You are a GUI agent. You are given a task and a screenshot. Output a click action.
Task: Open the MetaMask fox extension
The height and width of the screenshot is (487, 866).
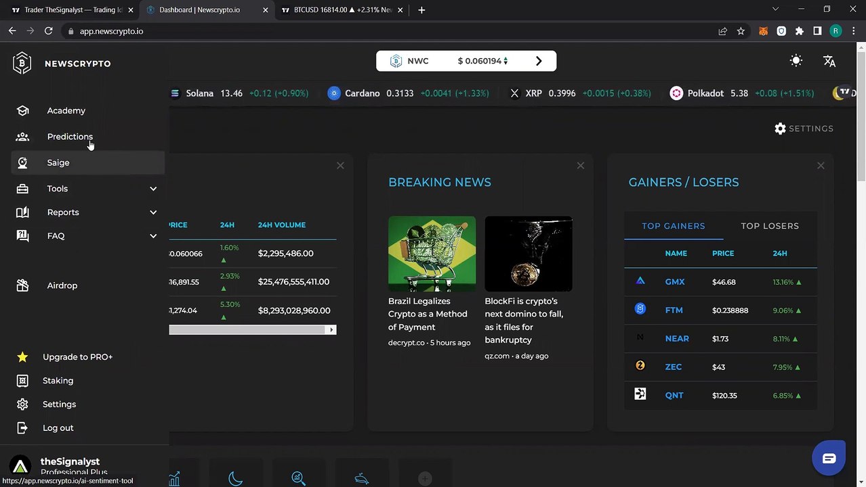tap(763, 31)
